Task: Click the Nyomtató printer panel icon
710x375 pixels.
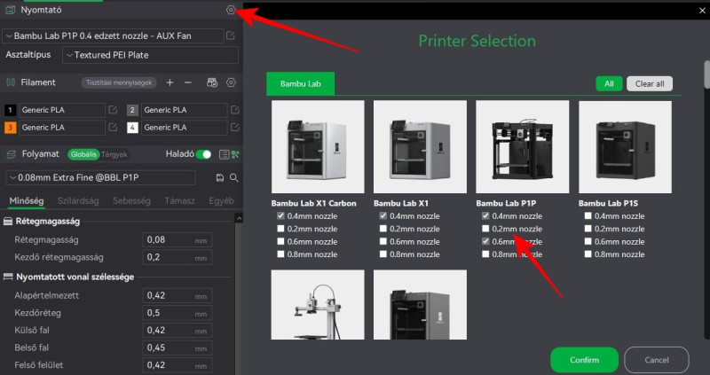Action: point(10,10)
